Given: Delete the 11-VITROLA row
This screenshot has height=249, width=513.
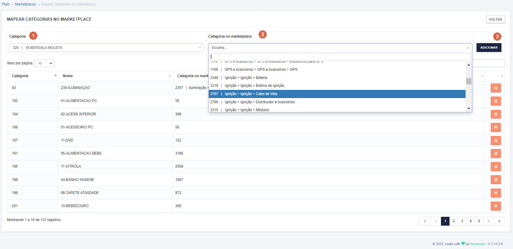Looking at the screenshot, I should click(x=496, y=166).
